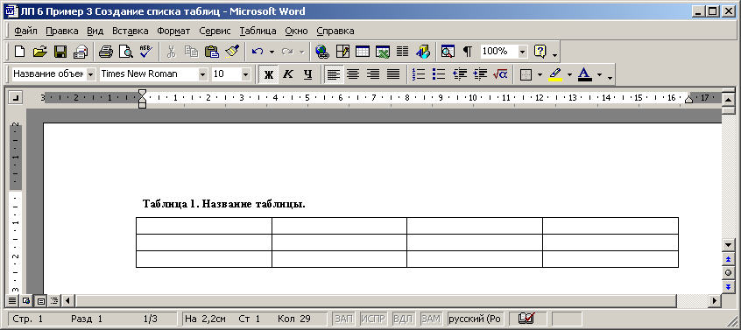741x330 pixels.
Task: Undo the last action
Action: click(x=258, y=51)
